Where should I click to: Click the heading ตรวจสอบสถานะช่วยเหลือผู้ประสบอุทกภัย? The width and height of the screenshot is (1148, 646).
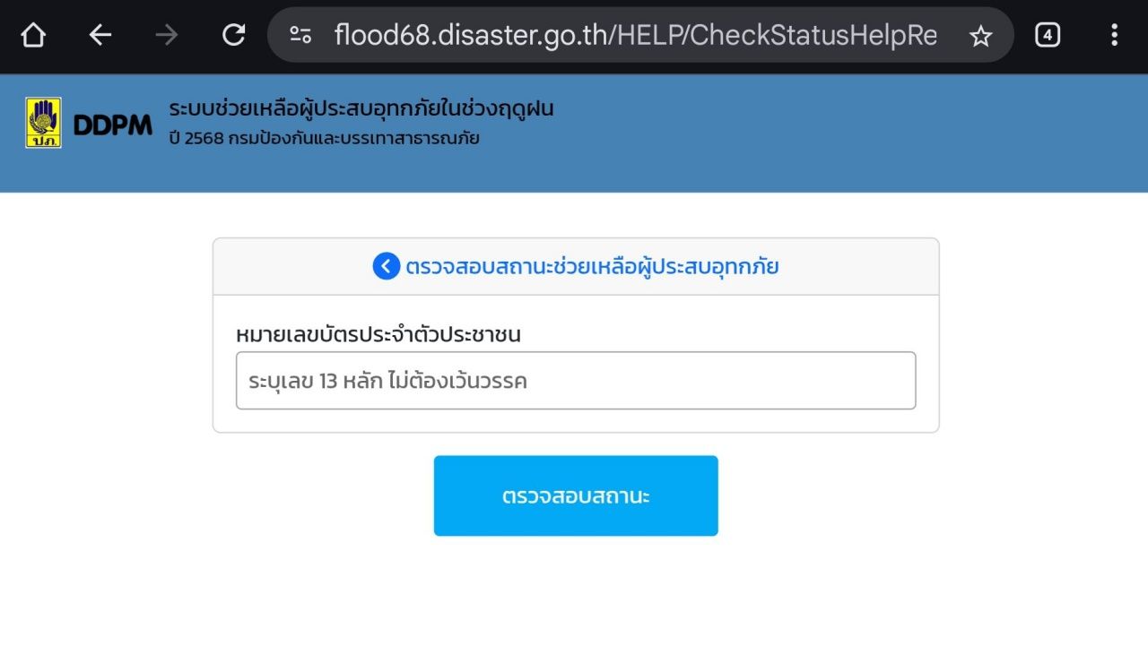(x=592, y=267)
